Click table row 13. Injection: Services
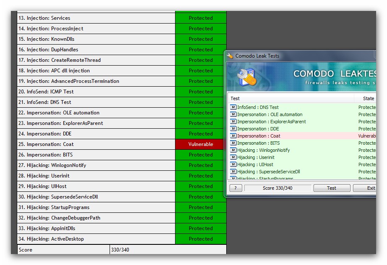Viewport: 387px width, 265px height. pos(122,18)
